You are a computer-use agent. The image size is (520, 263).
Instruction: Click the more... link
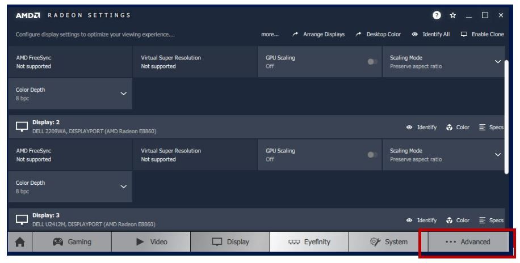tap(270, 35)
